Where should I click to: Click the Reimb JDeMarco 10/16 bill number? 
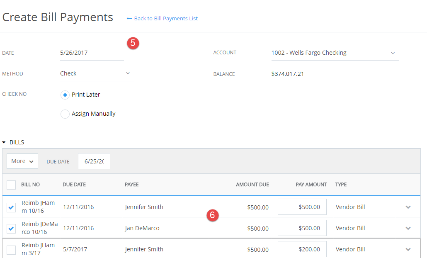coord(39,228)
